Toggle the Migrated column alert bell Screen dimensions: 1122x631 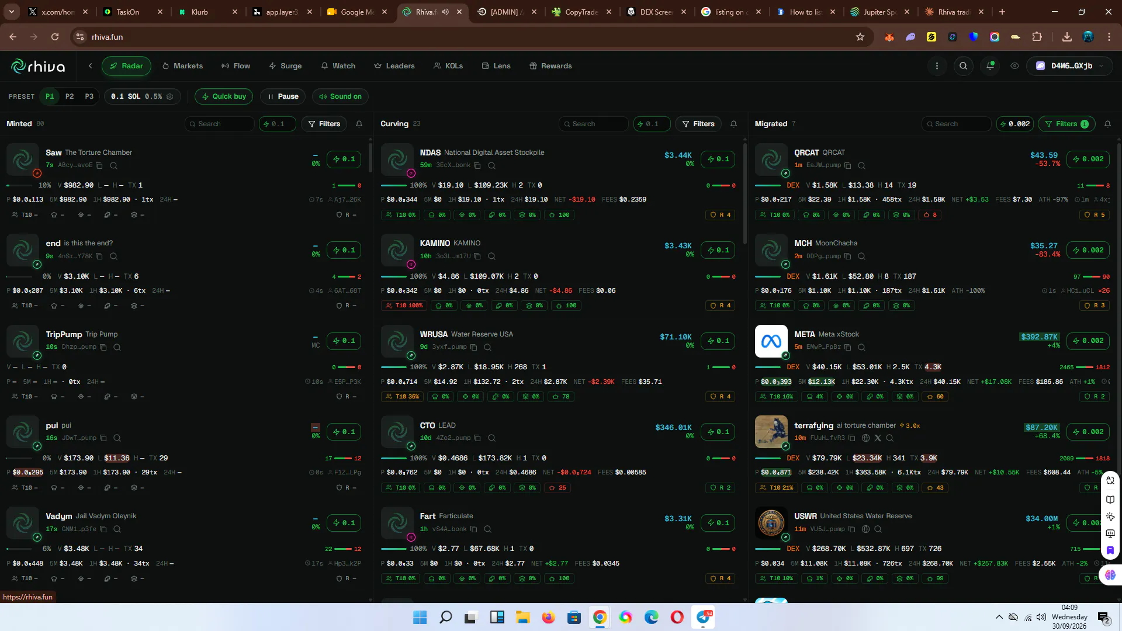pyautogui.click(x=1107, y=124)
